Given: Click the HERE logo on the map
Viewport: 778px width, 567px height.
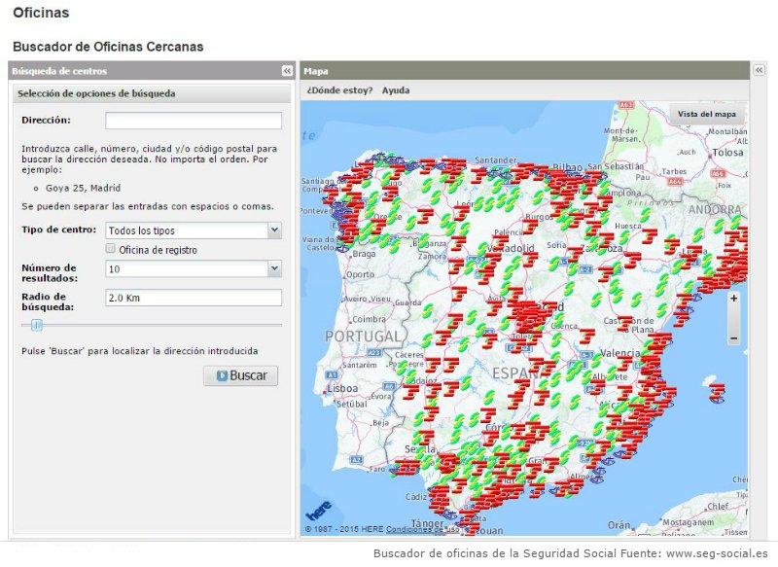Looking at the screenshot, I should (x=318, y=511).
